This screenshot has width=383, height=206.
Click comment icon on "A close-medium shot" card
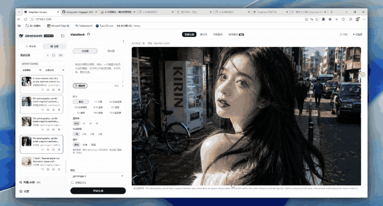[x=42, y=89]
